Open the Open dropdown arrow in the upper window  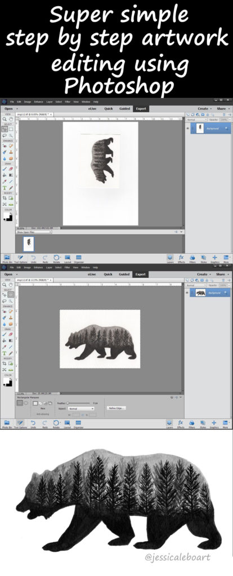coord(17,109)
